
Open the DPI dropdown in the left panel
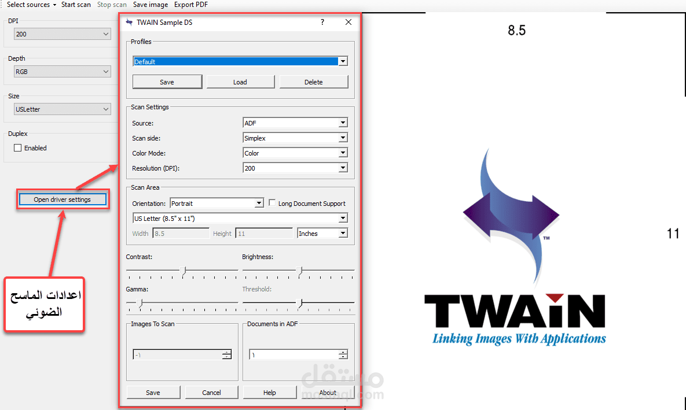(62, 34)
